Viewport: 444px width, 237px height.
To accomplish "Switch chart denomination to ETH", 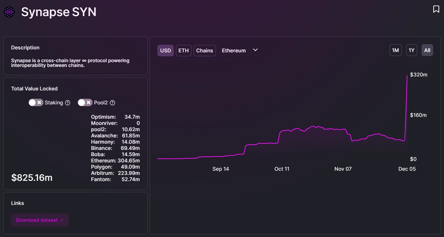I will click(x=183, y=51).
